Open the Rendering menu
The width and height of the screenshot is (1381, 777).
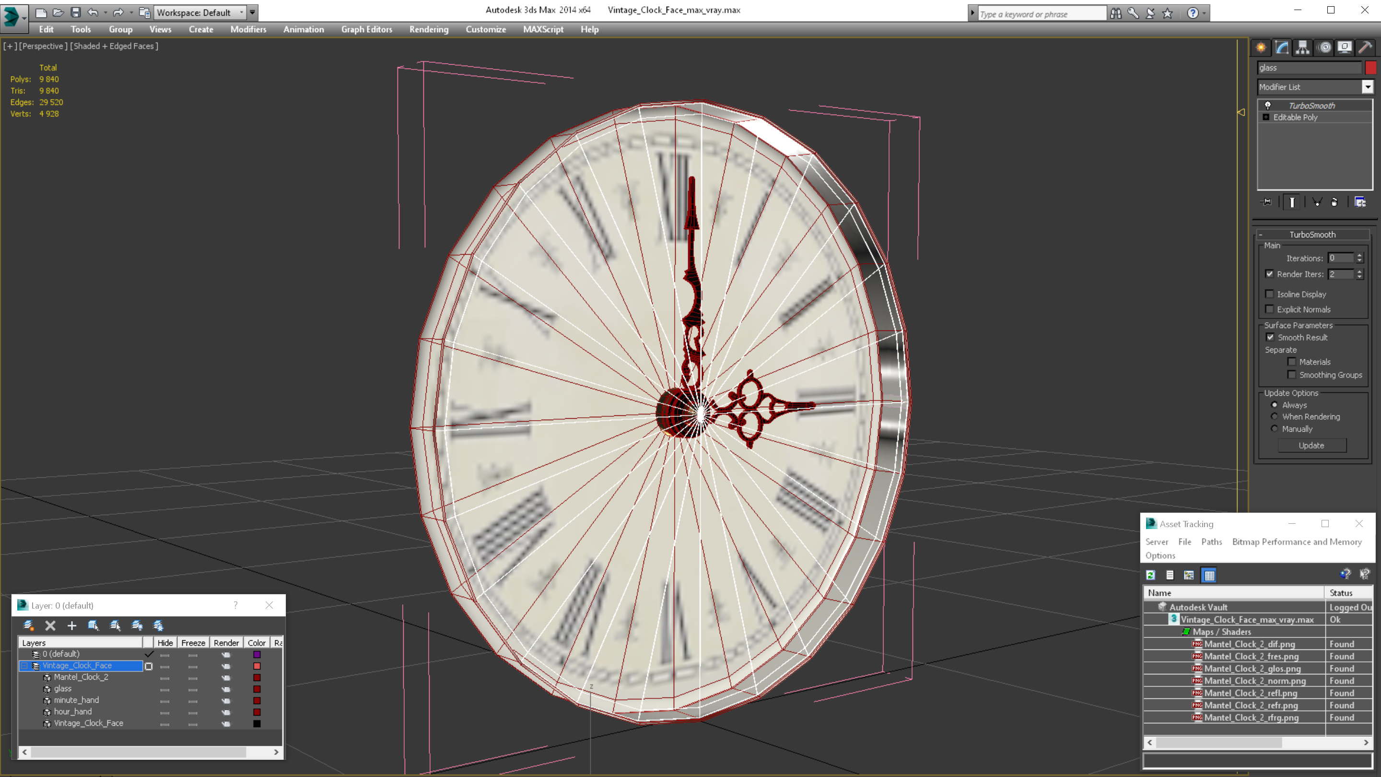(x=429, y=29)
